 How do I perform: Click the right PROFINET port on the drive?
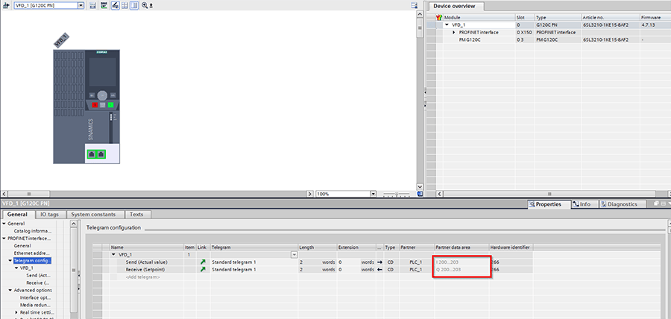click(x=101, y=154)
